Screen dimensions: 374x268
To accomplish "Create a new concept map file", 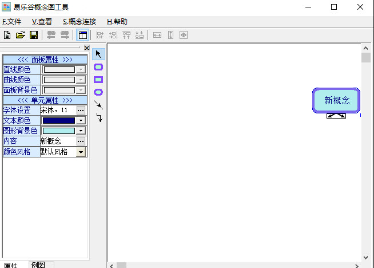I will 7,35.
